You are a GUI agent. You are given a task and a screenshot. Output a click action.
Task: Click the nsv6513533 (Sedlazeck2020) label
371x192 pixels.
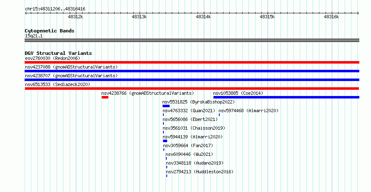(x=58, y=84)
